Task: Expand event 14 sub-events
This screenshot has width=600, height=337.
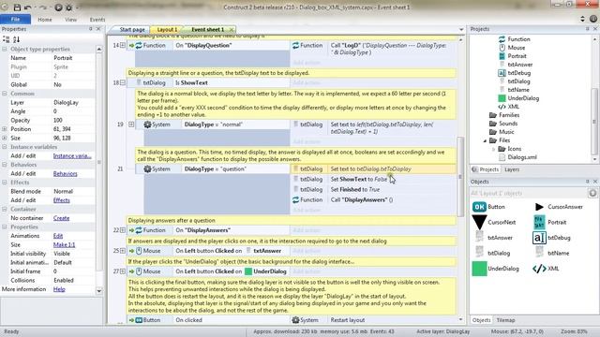Action: coord(123,46)
